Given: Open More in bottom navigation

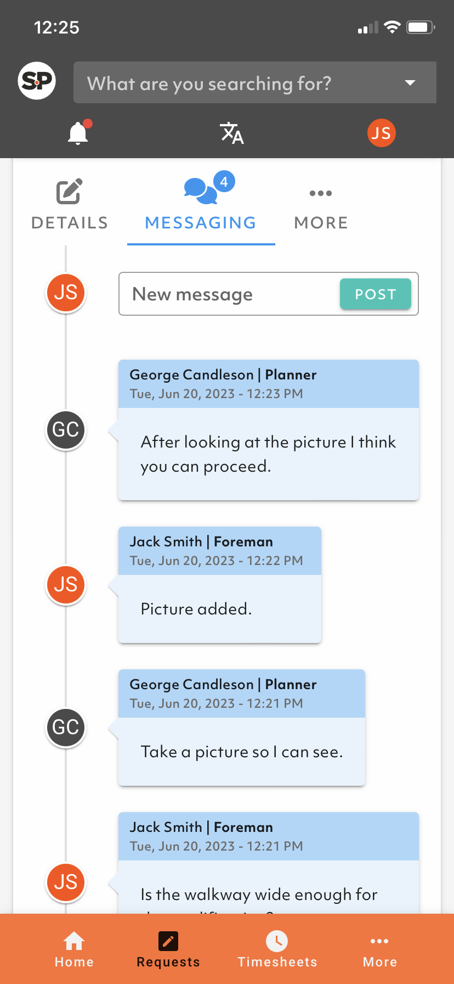Looking at the screenshot, I should (379, 950).
